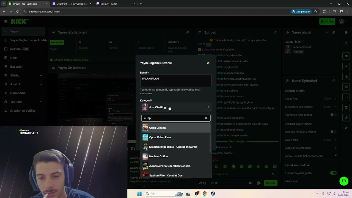This screenshot has height=198, width=352.
Task: Select Jurassic Park: Operation Genesis
Action: click(x=176, y=166)
